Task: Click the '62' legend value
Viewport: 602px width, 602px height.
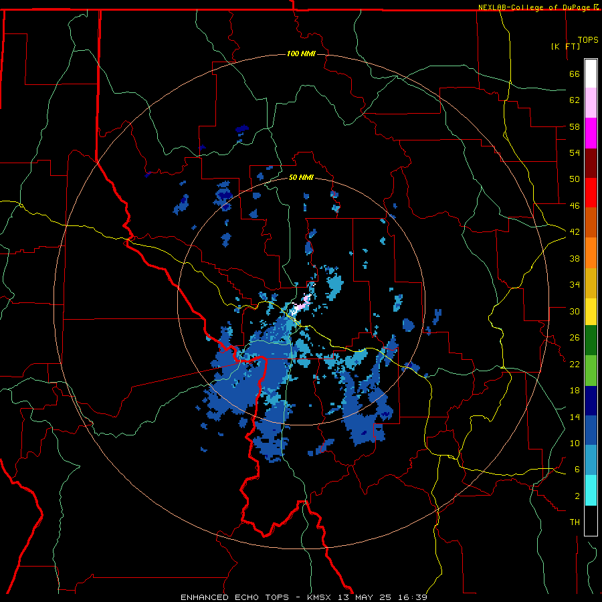Action: pos(575,100)
